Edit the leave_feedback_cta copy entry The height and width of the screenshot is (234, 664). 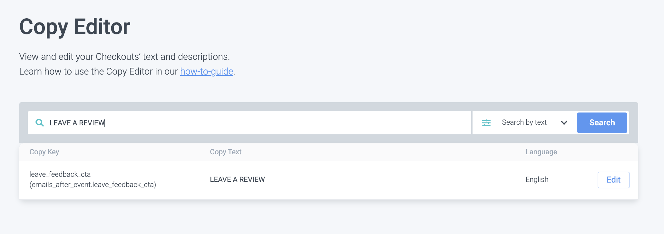613,180
